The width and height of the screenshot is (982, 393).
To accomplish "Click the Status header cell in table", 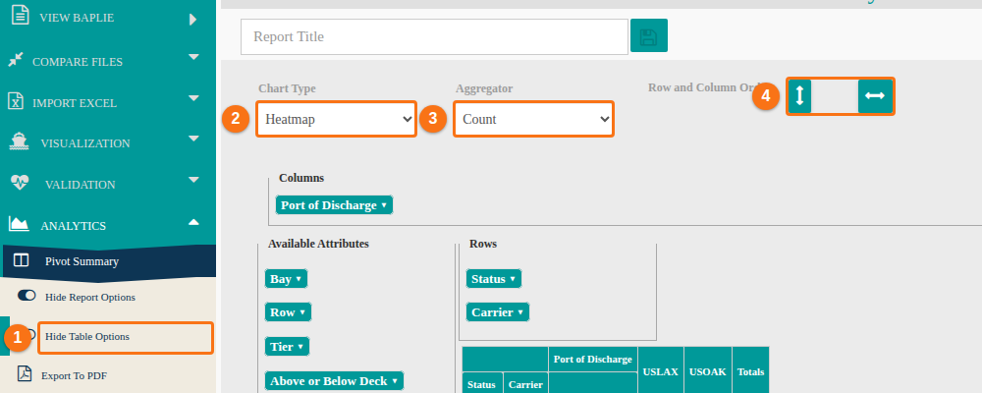I will tap(483, 385).
